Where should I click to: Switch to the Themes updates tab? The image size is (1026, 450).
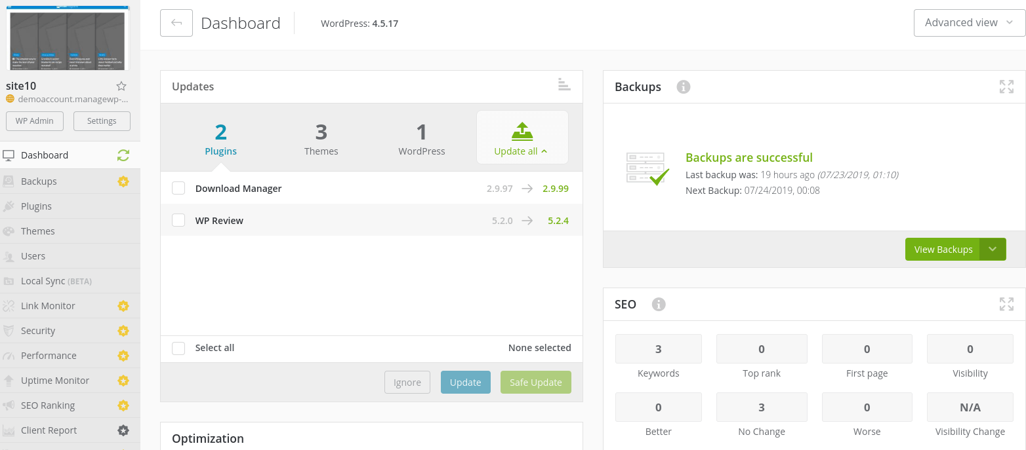tap(321, 138)
